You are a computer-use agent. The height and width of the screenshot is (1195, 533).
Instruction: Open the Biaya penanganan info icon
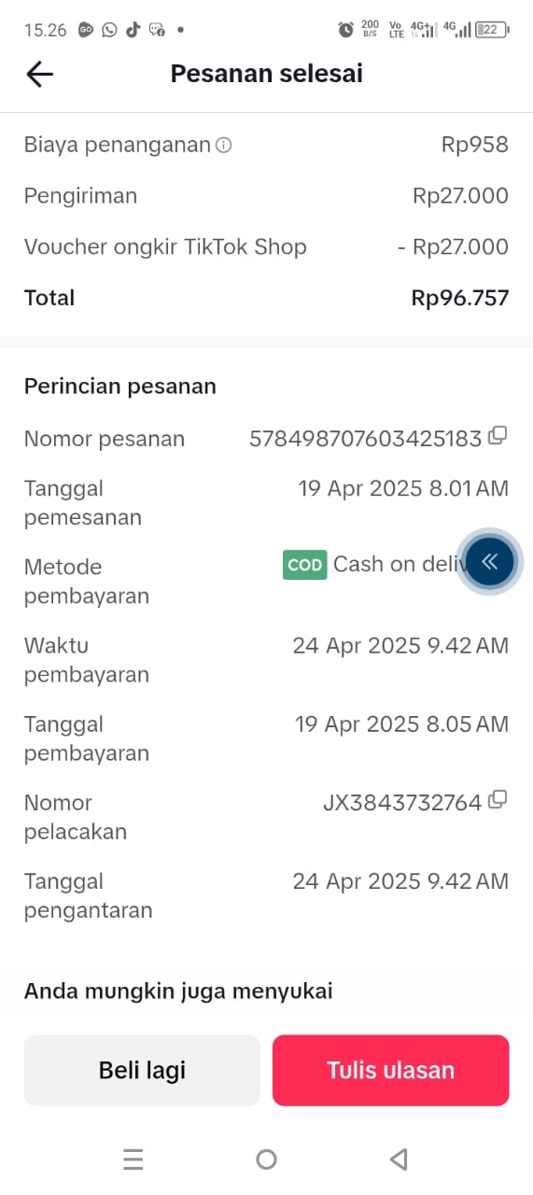(x=224, y=145)
